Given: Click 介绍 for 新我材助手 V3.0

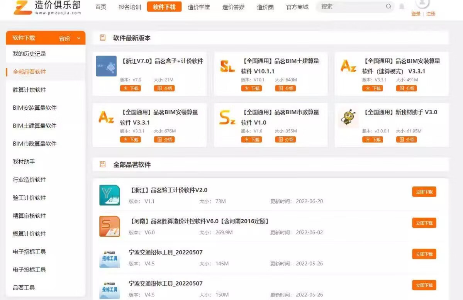Looking at the screenshot, I should 406,139.
